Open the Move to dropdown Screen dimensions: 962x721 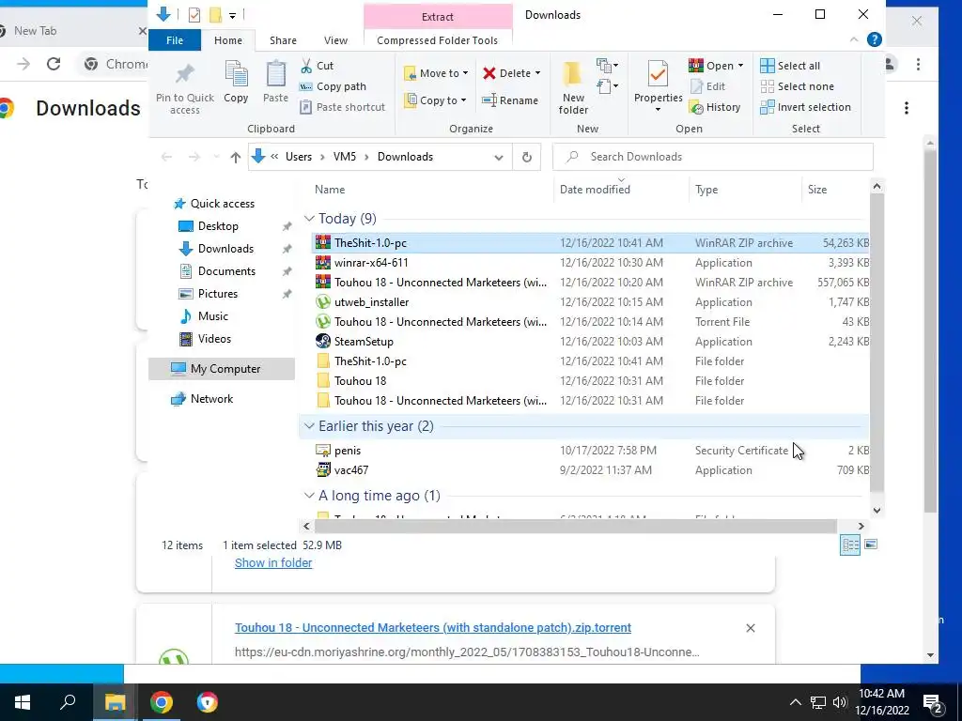(436, 73)
